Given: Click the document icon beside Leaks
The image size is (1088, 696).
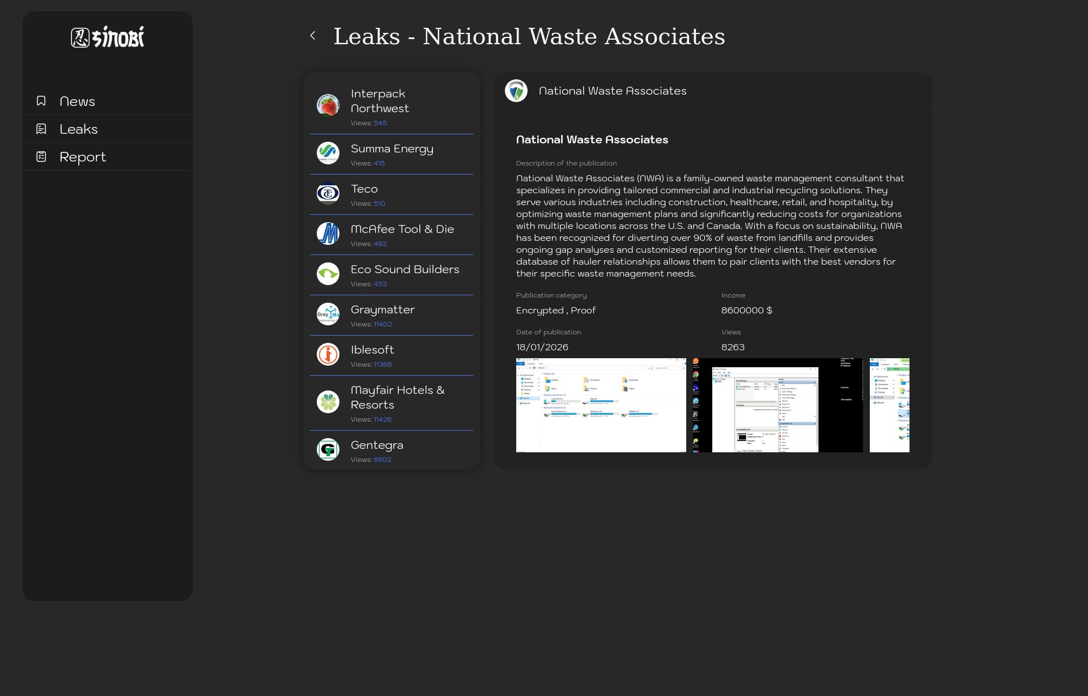Looking at the screenshot, I should 41,129.
